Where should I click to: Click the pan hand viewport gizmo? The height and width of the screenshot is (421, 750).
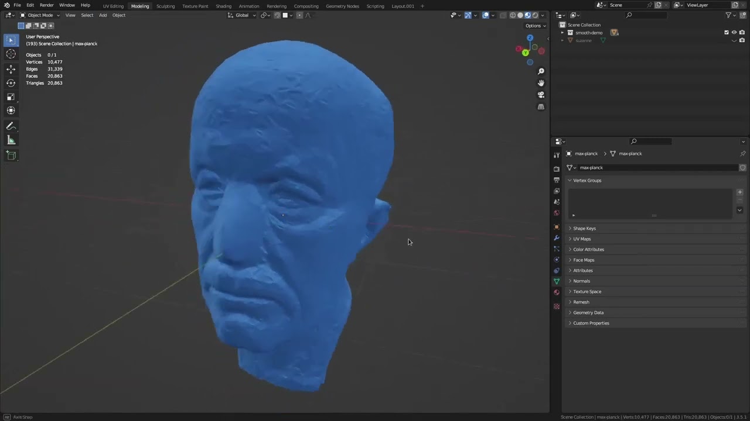(541, 83)
